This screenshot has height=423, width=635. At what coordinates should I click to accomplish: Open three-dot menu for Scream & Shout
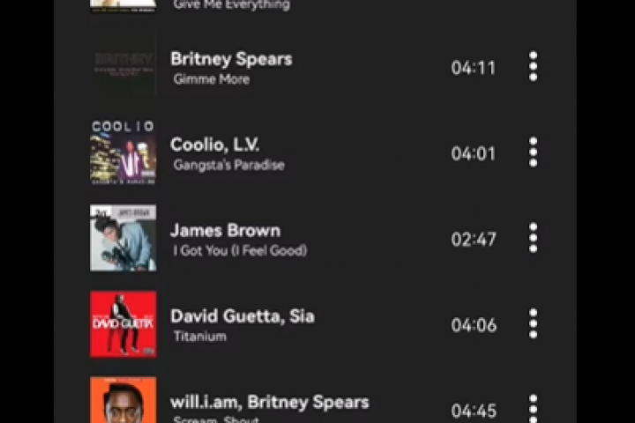(x=534, y=408)
